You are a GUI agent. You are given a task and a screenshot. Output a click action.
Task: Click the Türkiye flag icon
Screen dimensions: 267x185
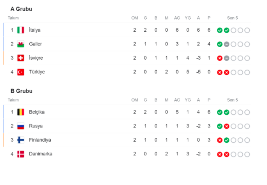click(21, 72)
